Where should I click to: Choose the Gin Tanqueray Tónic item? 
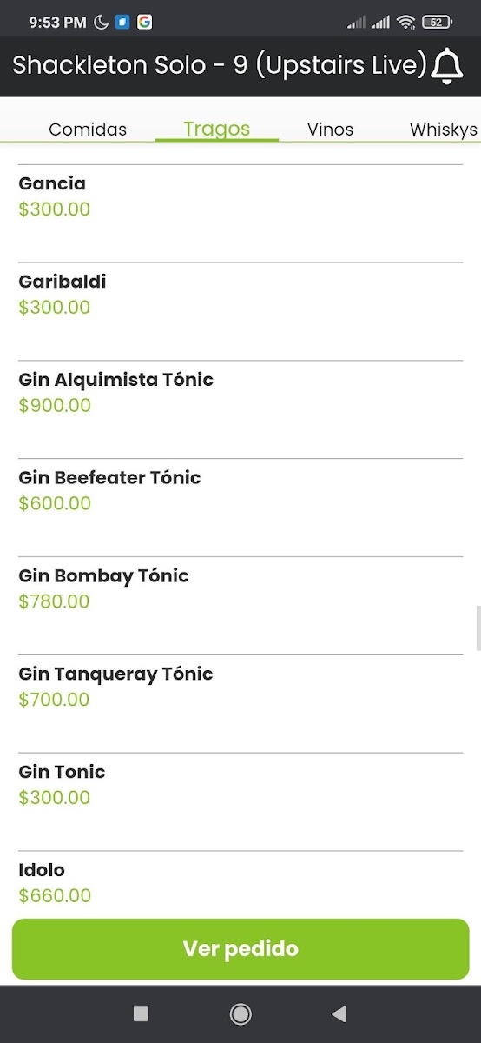[240, 704]
